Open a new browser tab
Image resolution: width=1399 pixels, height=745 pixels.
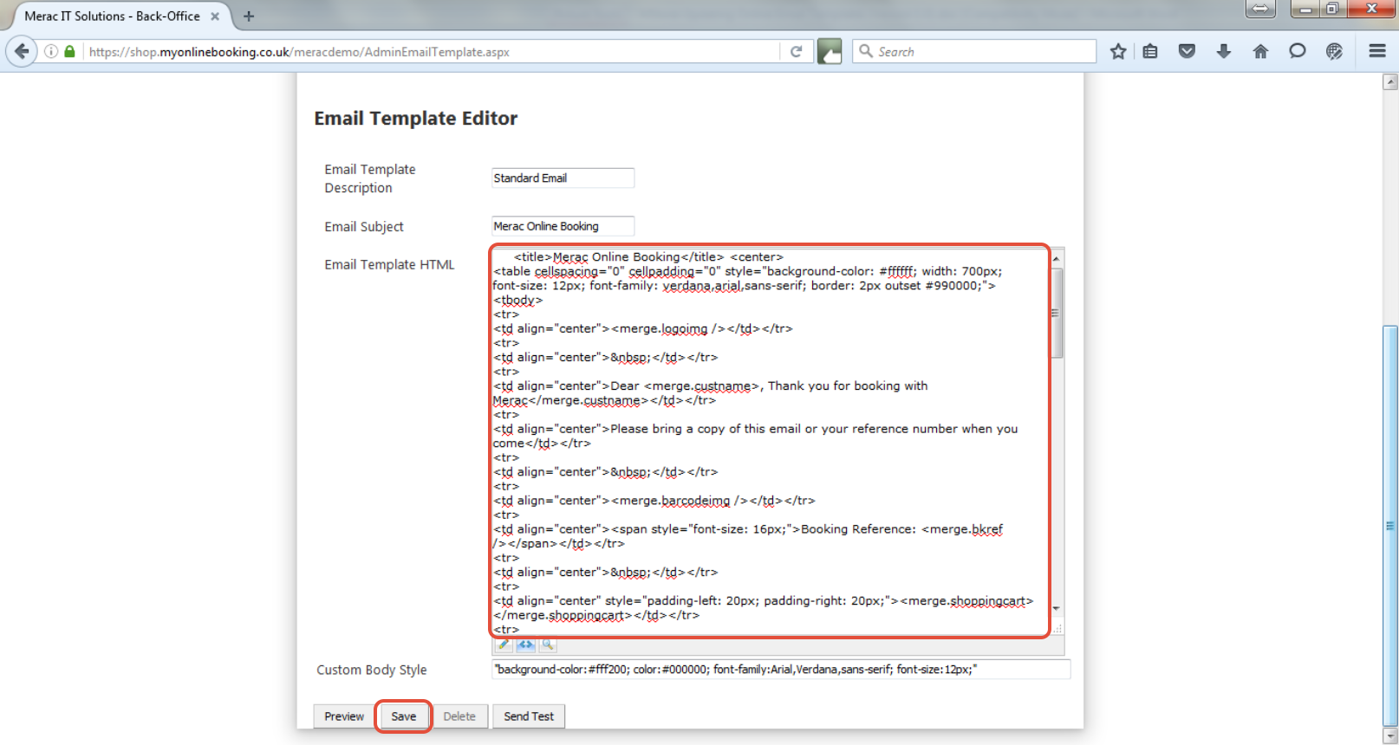(249, 16)
